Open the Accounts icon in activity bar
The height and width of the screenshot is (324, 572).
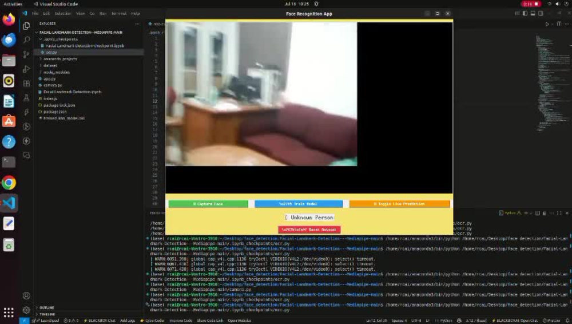26,295
